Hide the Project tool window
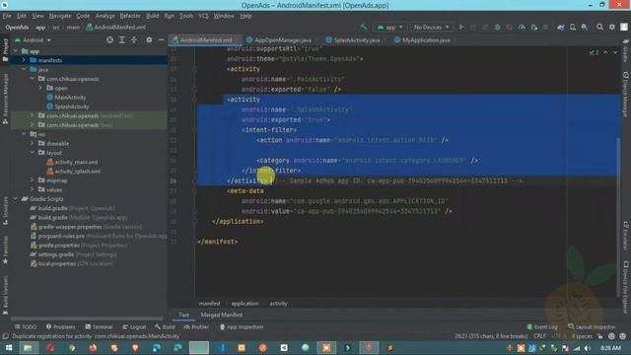The width and height of the screenshot is (631, 355). tap(161, 39)
